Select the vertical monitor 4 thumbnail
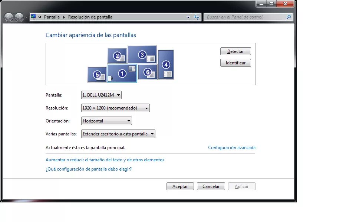This screenshot has width=356, height=222. pos(166,64)
